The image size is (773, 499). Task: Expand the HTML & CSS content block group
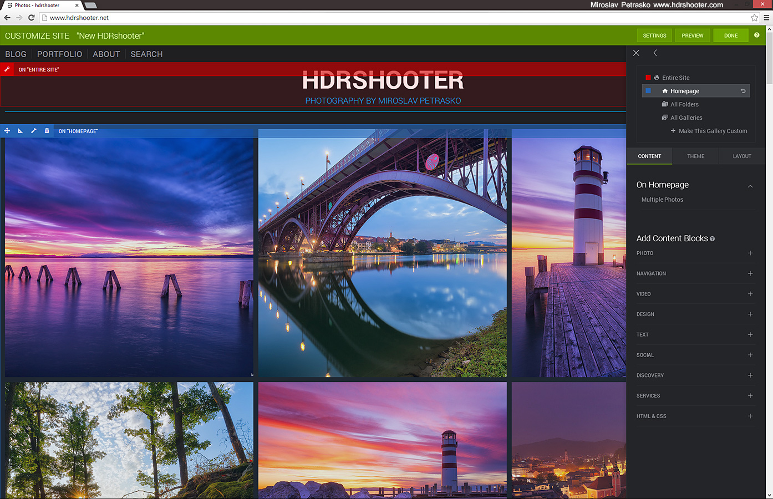(750, 416)
